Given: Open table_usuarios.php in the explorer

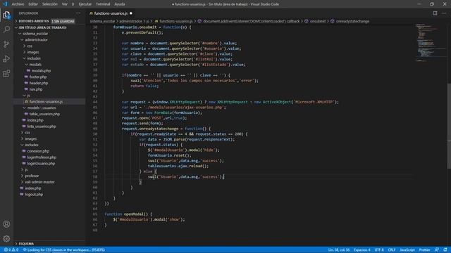Looking at the screenshot, I should pyautogui.click(x=44, y=114).
